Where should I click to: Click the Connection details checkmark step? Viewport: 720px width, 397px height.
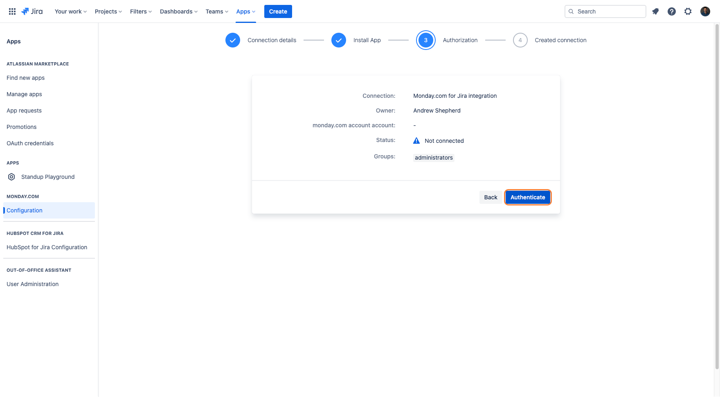pyautogui.click(x=233, y=40)
